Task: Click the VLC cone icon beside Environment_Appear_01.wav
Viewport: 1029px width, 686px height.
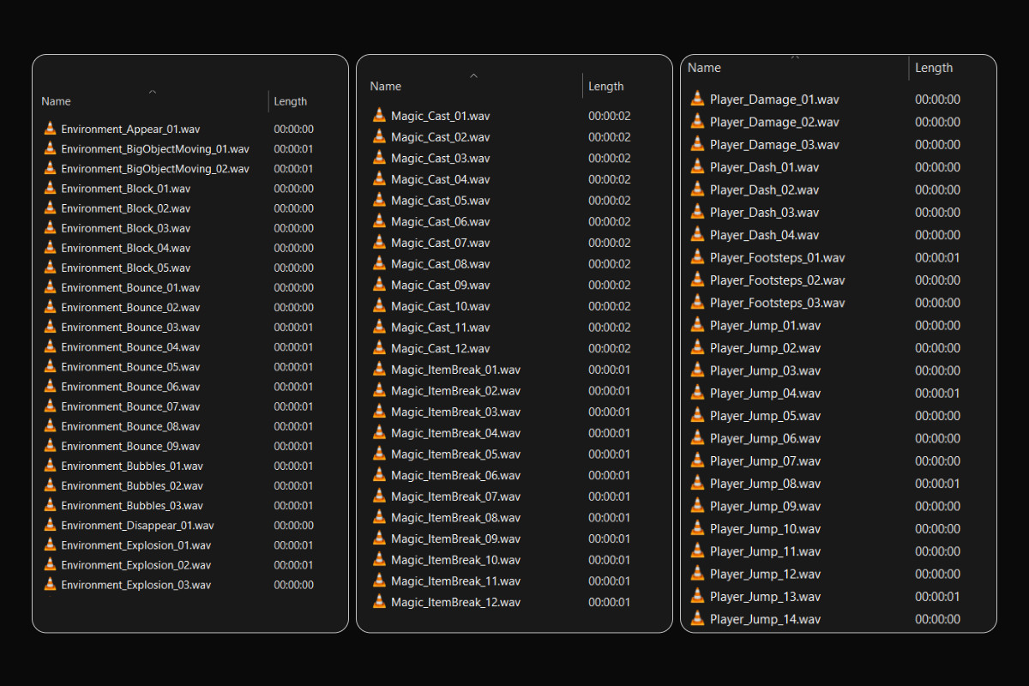Action: [x=50, y=129]
